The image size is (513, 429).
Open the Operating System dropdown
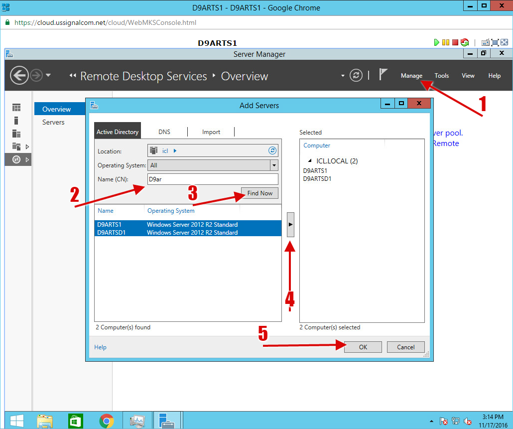(x=274, y=165)
